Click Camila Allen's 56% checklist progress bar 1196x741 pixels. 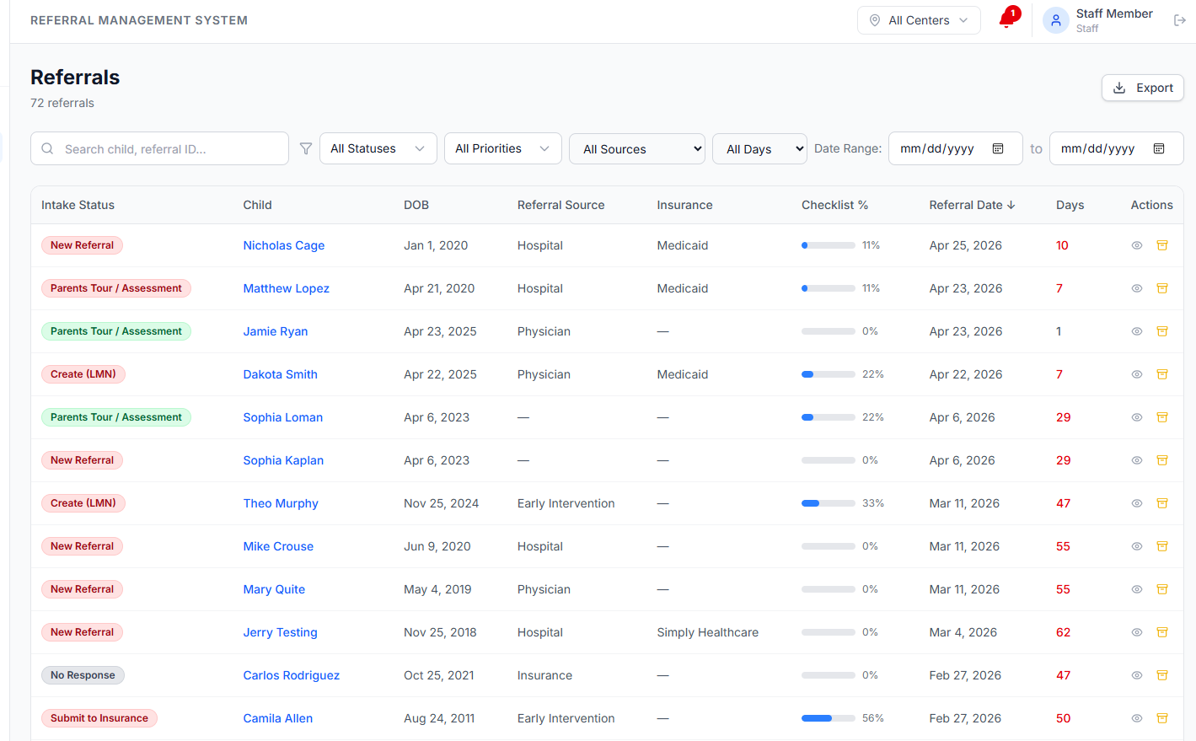tap(828, 718)
